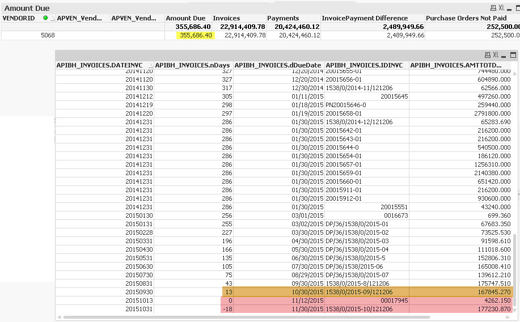Select vendor ID 5068

[48, 35]
